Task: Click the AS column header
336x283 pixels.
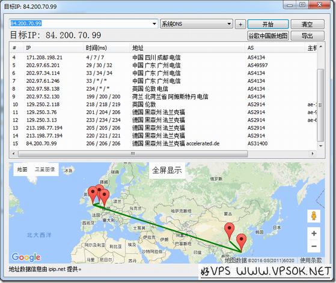Action: 275,47
